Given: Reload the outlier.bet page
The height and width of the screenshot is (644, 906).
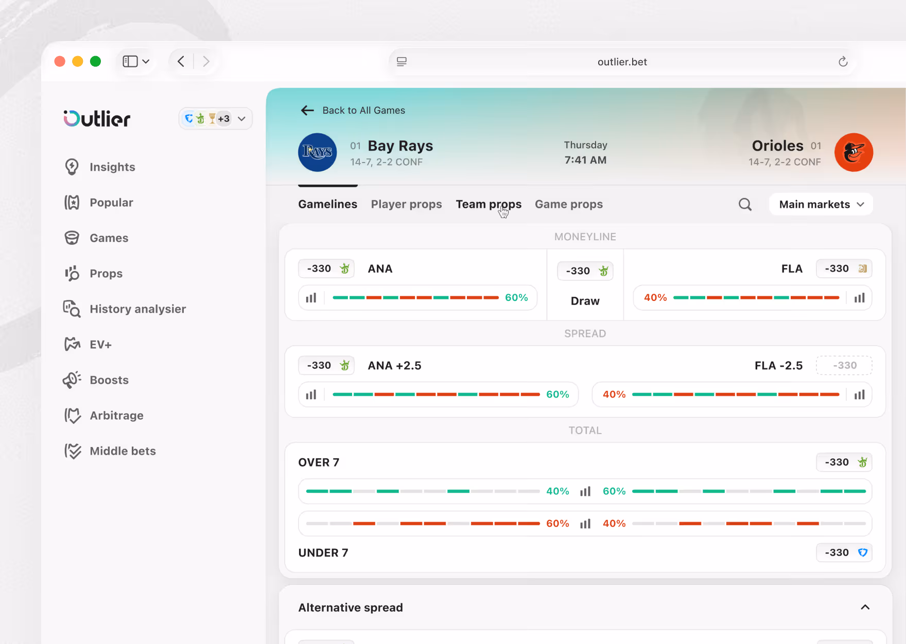Looking at the screenshot, I should (843, 62).
